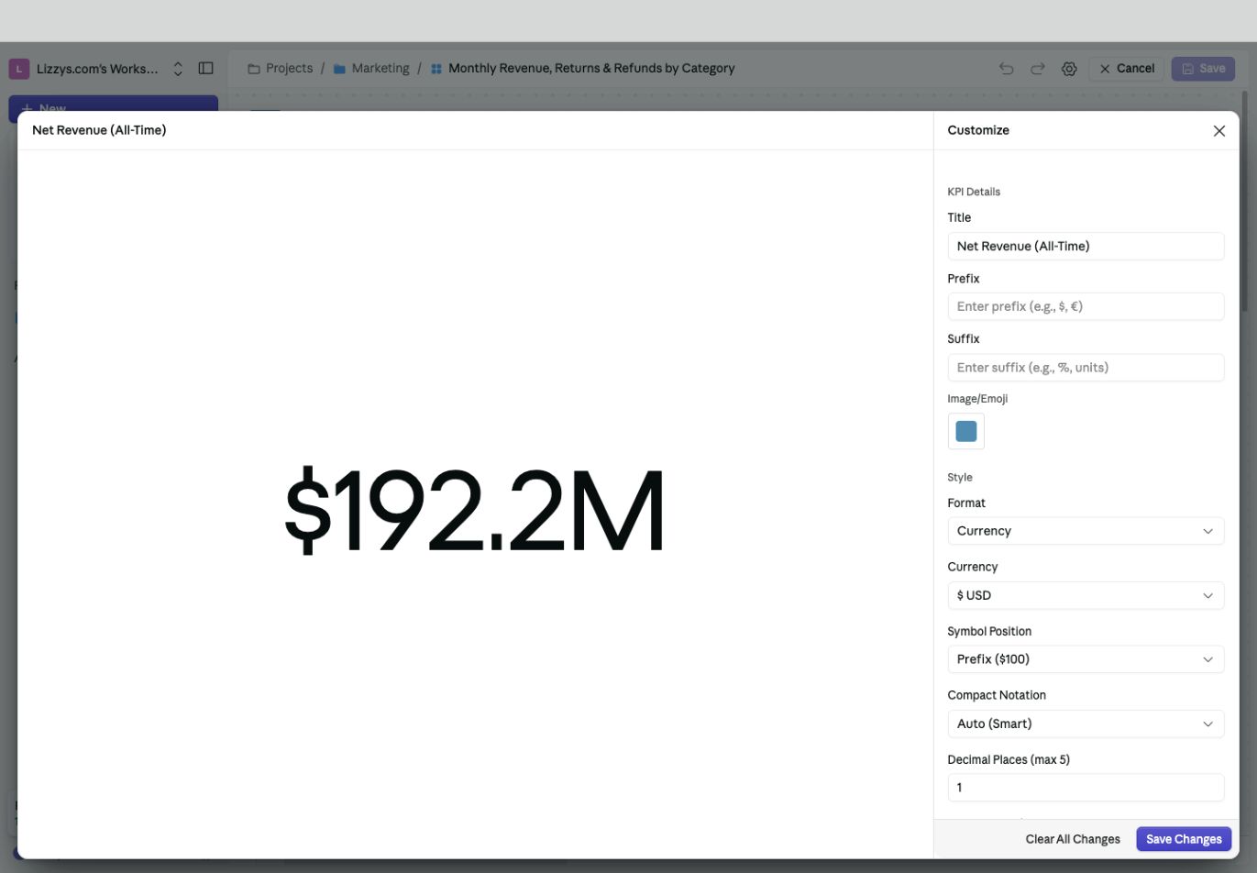Image resolution: width=1257 pixels, height=873 pixels.
Task: Click the Cancel button
Action: click(x=1127, y=69)
